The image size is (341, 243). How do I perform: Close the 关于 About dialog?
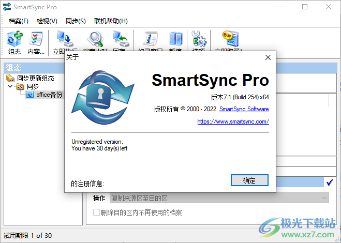[268, 57]
